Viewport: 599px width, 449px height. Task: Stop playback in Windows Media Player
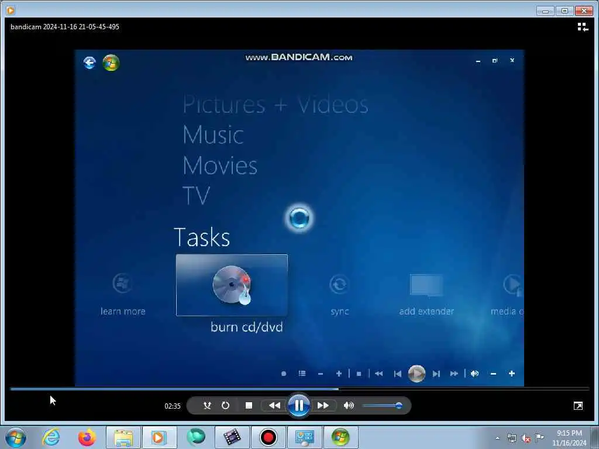point(249,406)
